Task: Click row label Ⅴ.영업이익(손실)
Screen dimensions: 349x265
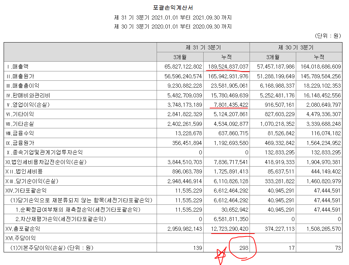Action: coord(28,105)
